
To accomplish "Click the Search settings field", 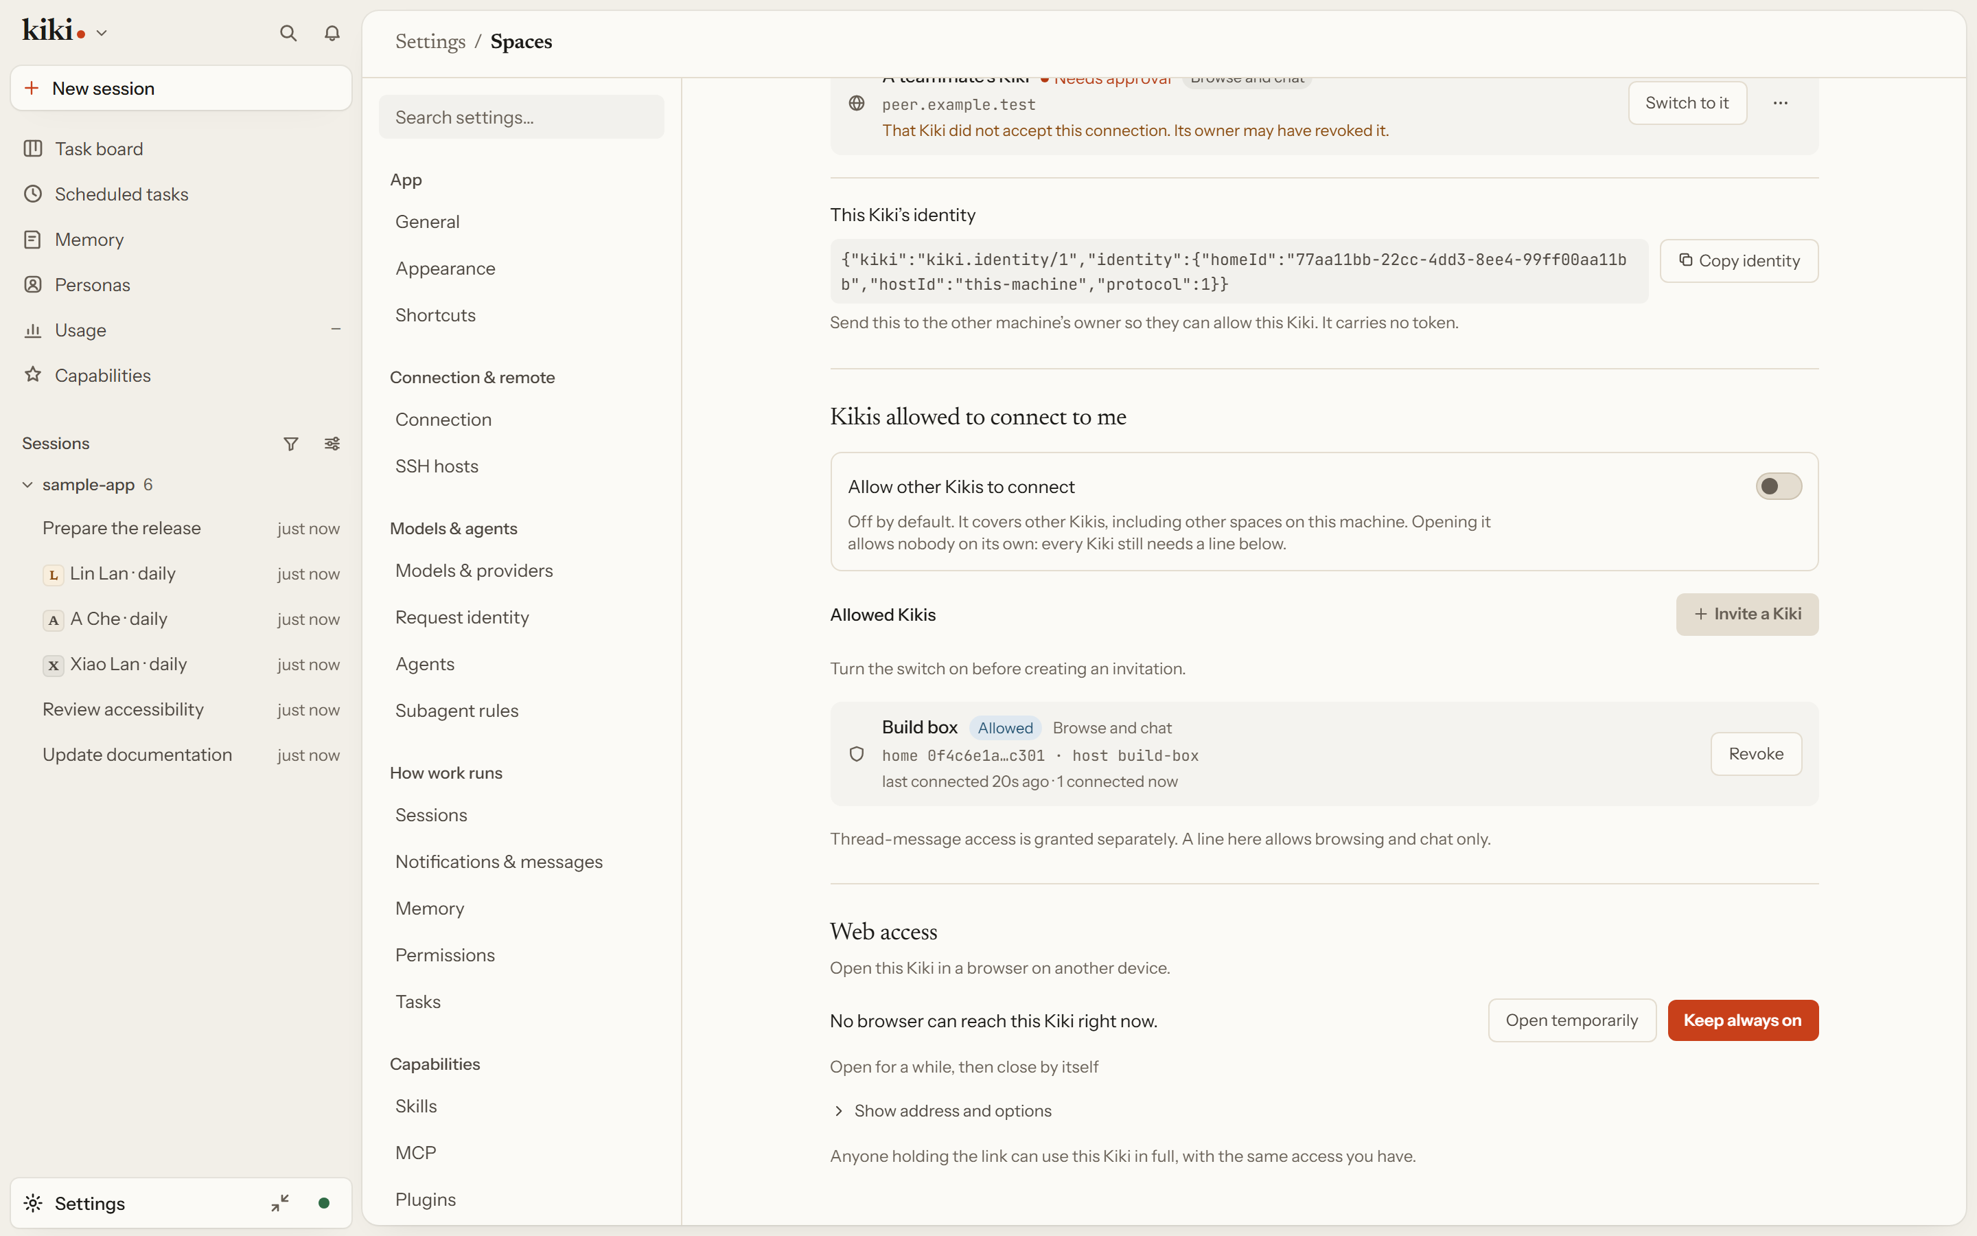I will (x=521, y=117).
